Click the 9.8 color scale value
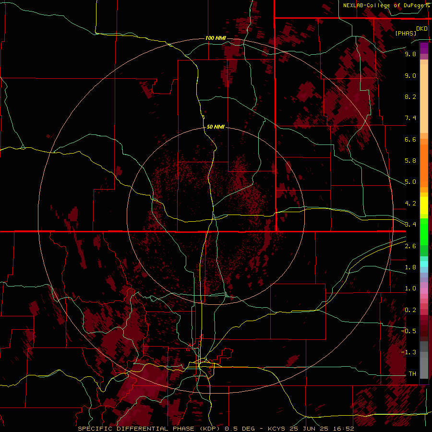 [410, 54]
